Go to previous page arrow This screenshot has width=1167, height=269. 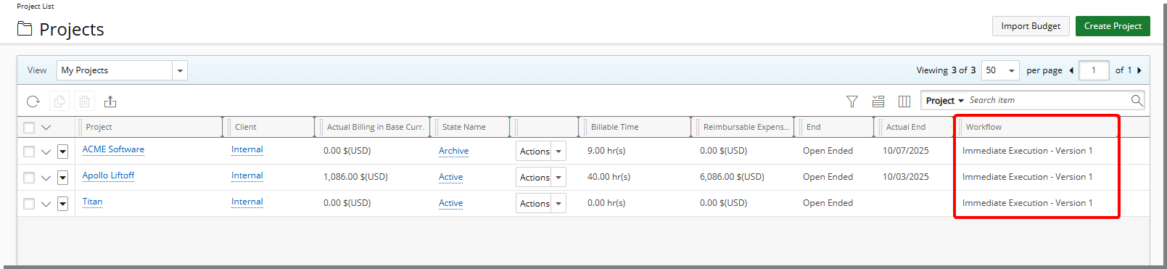click(x=1071, y=70)
